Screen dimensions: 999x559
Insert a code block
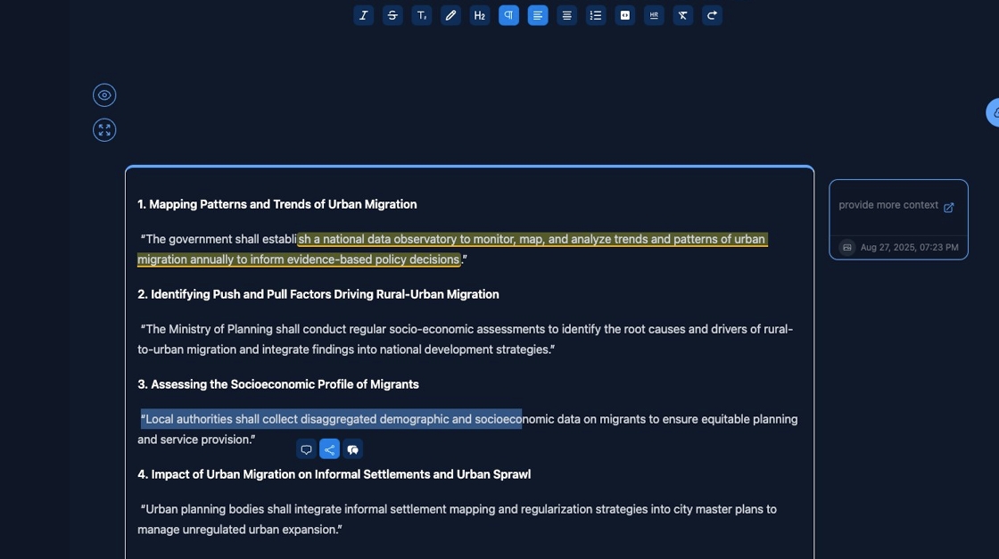coord(625,15)
